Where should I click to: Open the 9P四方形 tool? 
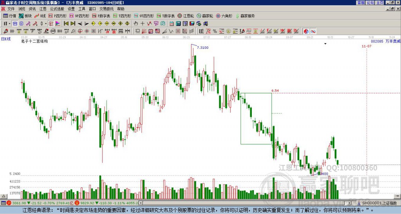[79, 16]
